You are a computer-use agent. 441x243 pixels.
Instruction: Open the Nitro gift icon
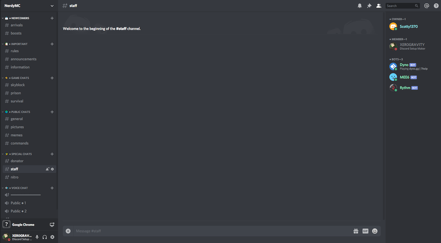(x=356, y=231)
